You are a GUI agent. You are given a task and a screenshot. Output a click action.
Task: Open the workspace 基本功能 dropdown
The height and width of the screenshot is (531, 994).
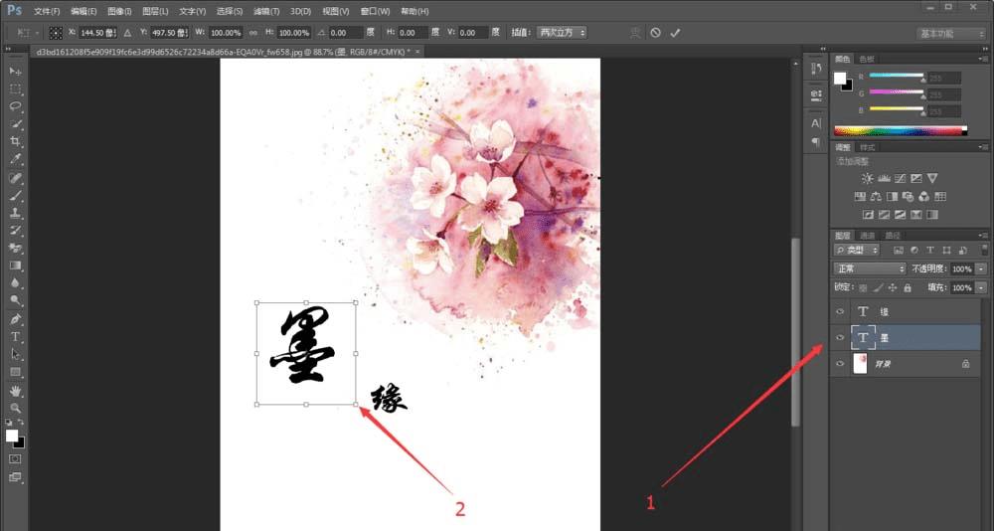(x=951, y=34)
